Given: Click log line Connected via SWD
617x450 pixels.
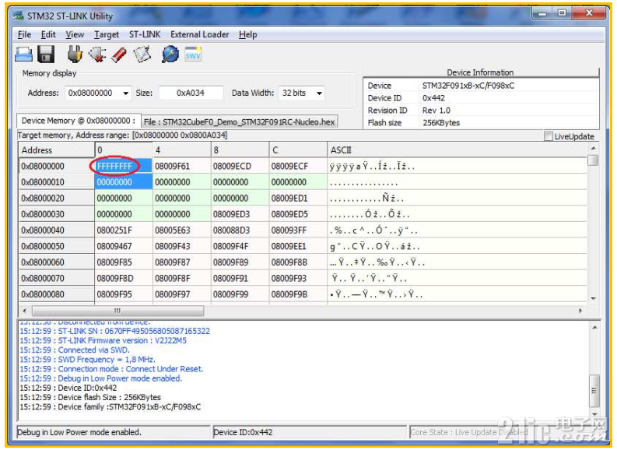Looking at the screenshot, I should click(75, 350).
